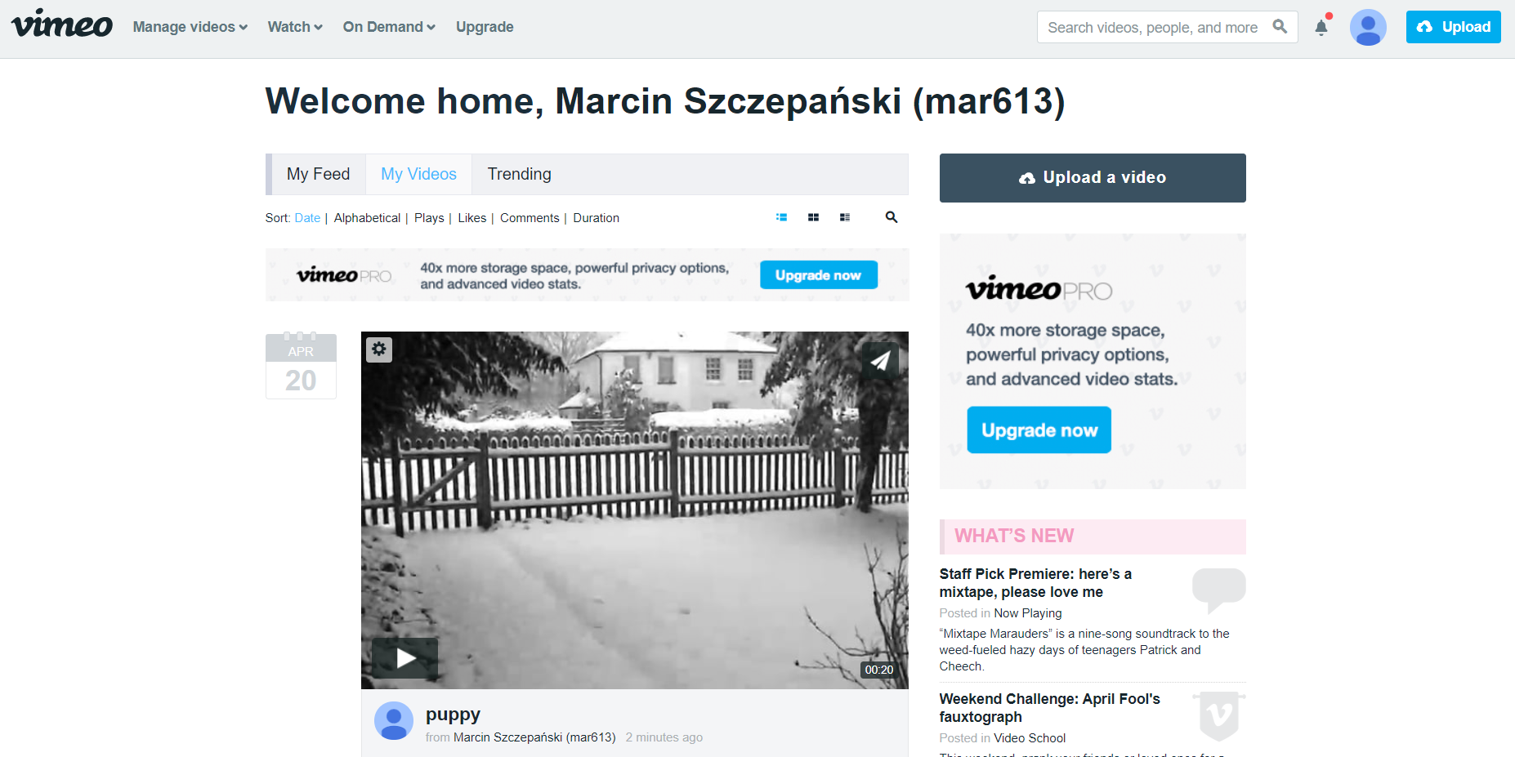Click the Upload a video button
The image size is (1515, 757).
1093,178
